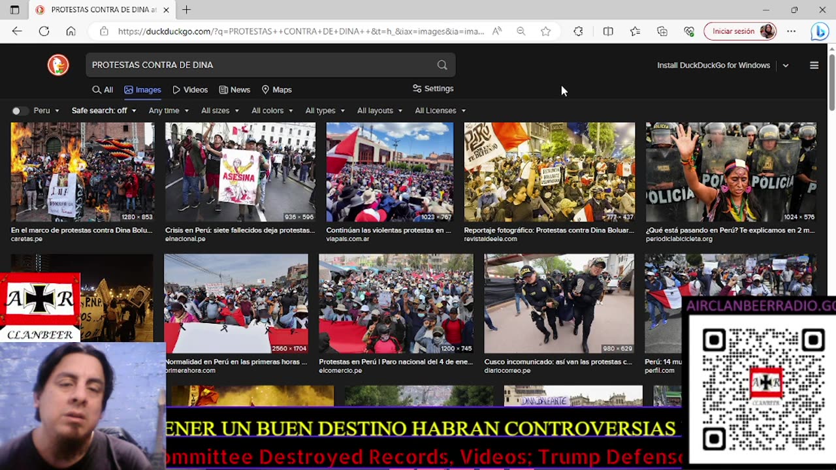Screen dimensions: 836x470
Task: Submit search with magnifier icon
Action: click(442, 65)
